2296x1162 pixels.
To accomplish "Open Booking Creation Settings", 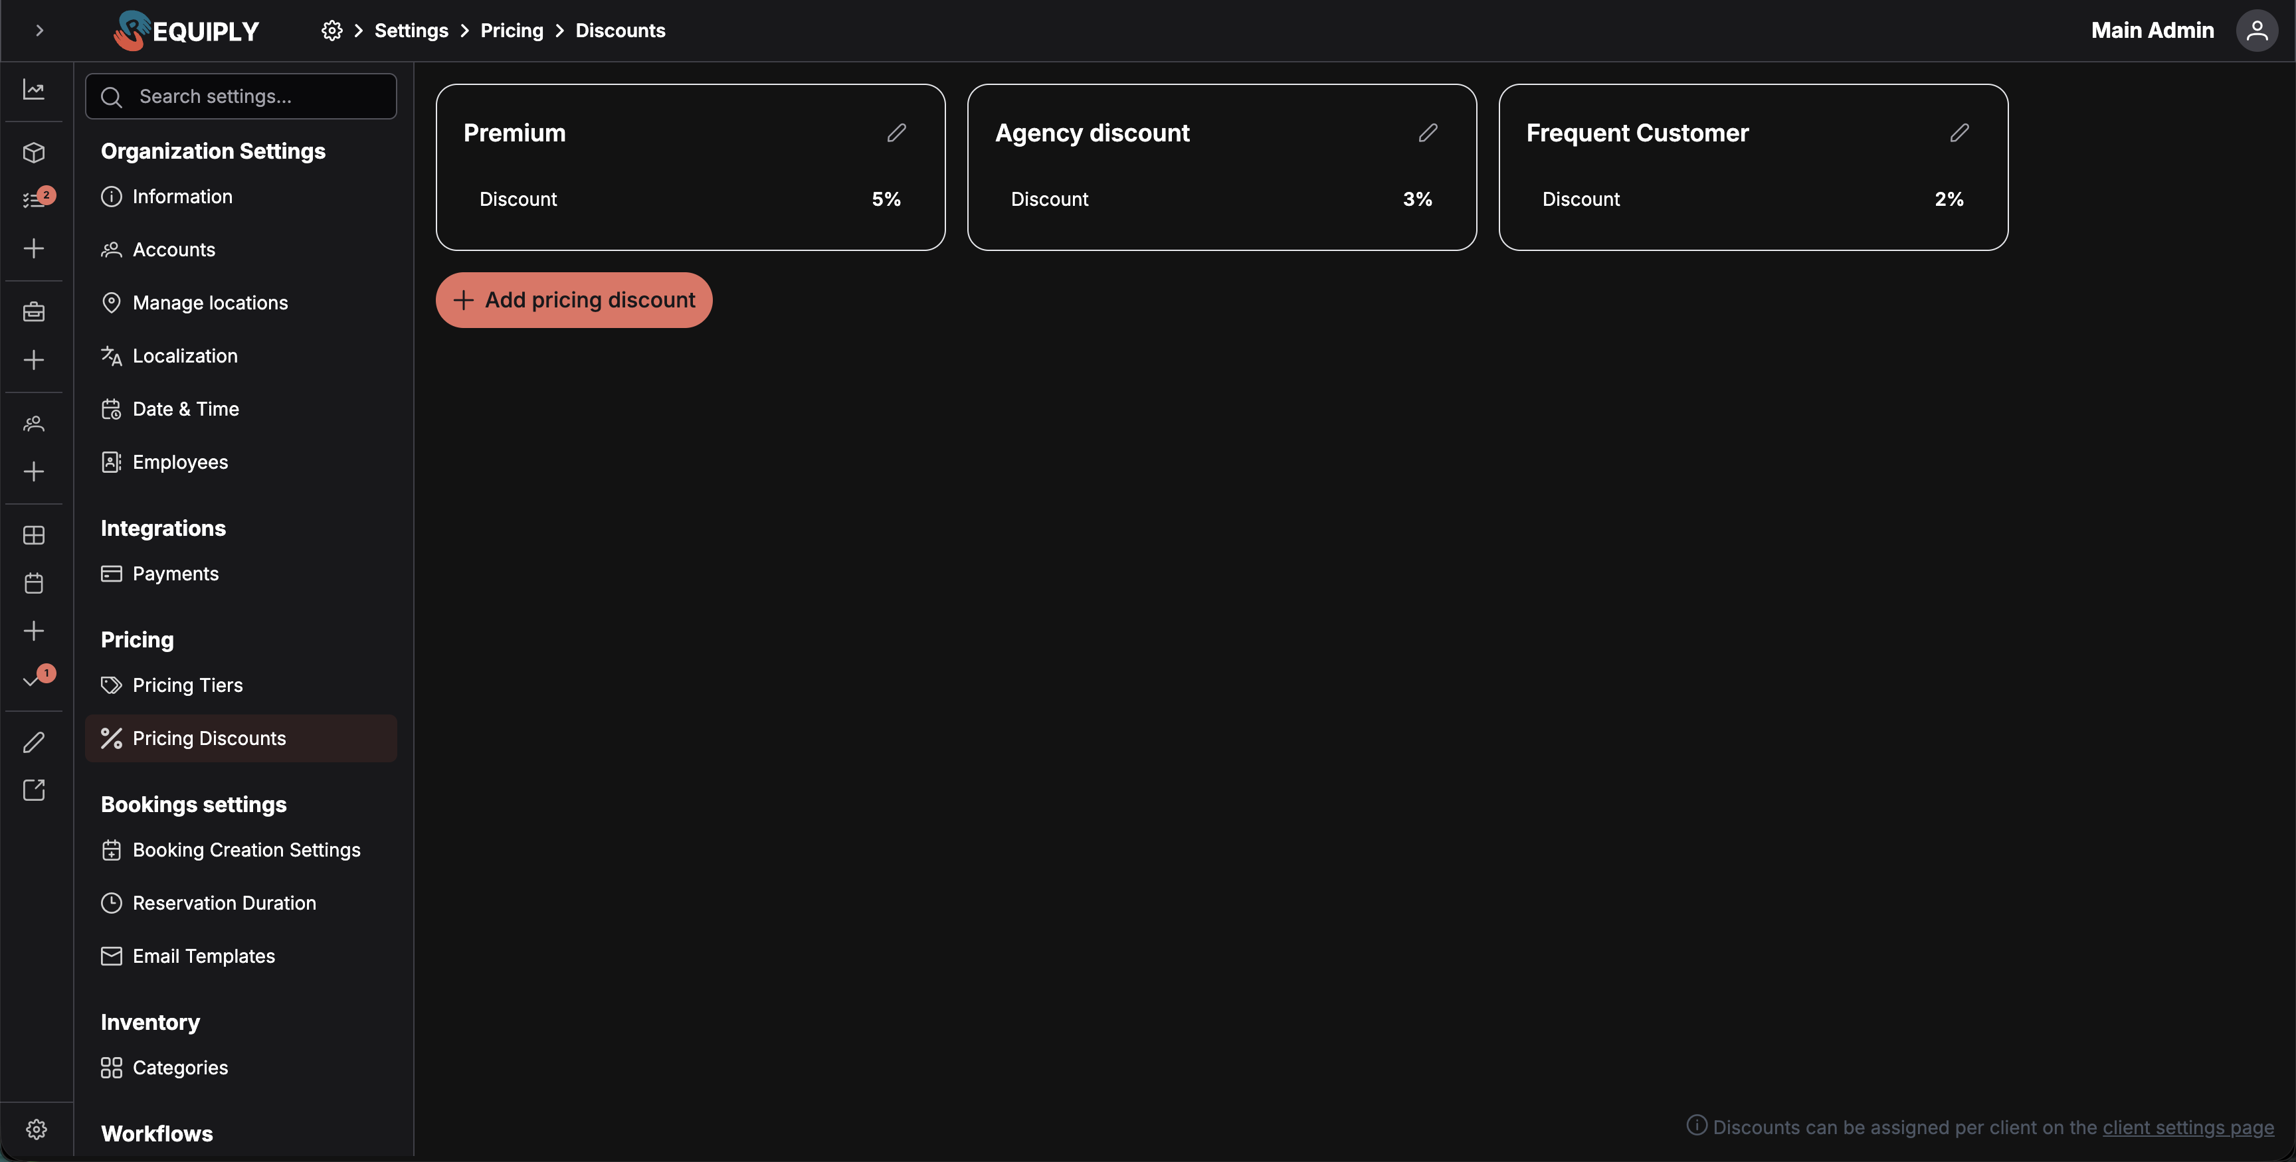I will coord(240,850).
